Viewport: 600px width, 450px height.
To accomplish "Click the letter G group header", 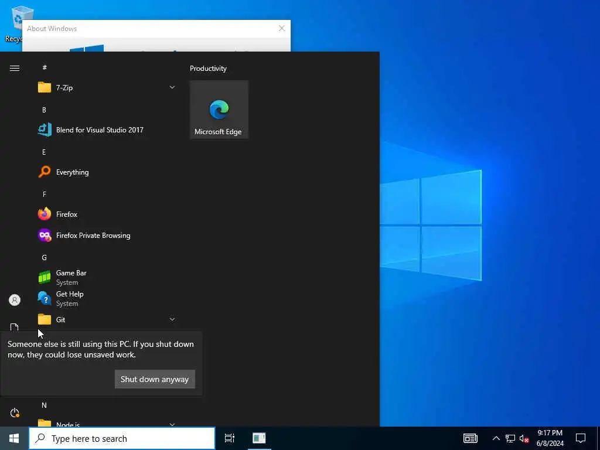I will point(45,258).
